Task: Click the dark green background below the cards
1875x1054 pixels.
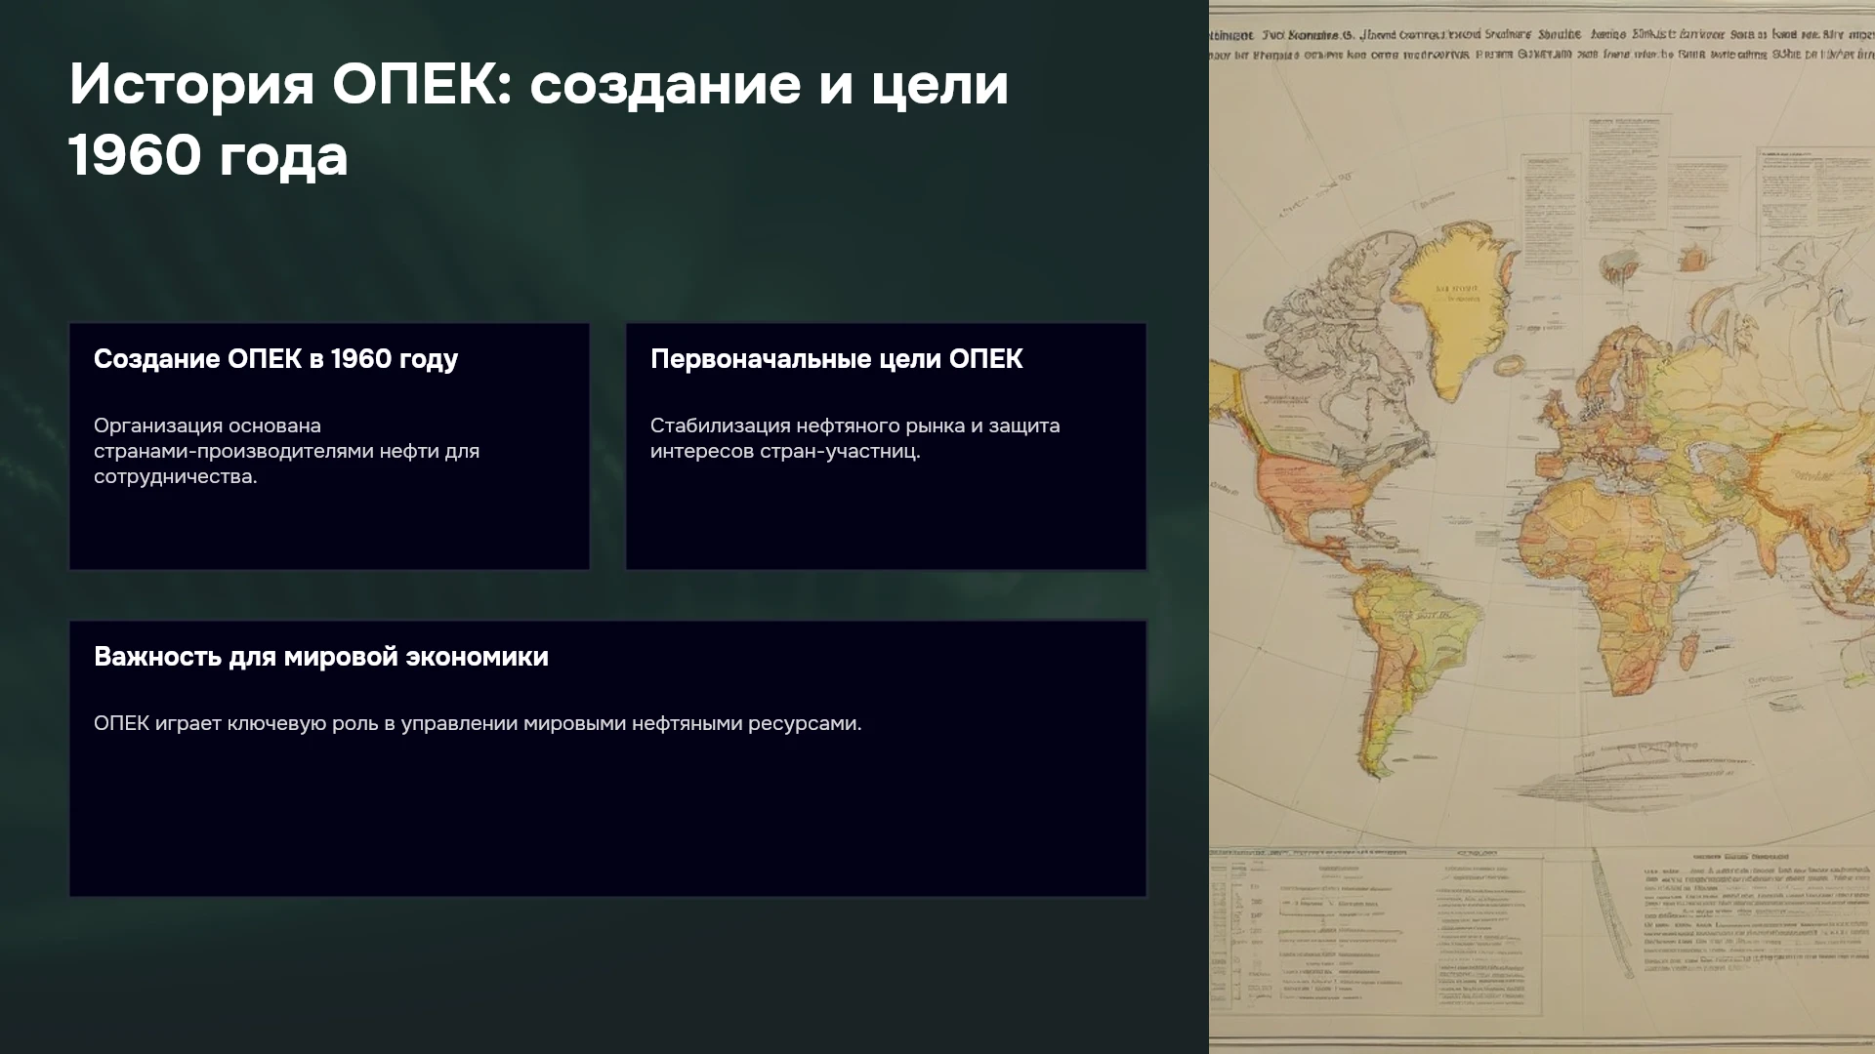Action: point(605,976)
